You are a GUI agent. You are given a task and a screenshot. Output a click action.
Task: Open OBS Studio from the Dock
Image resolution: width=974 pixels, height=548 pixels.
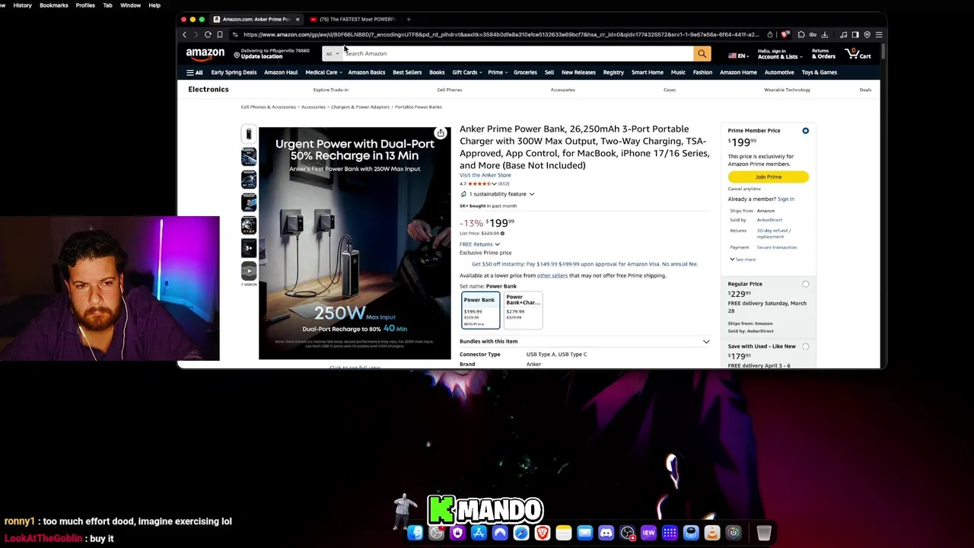click(x=627, y=533)
